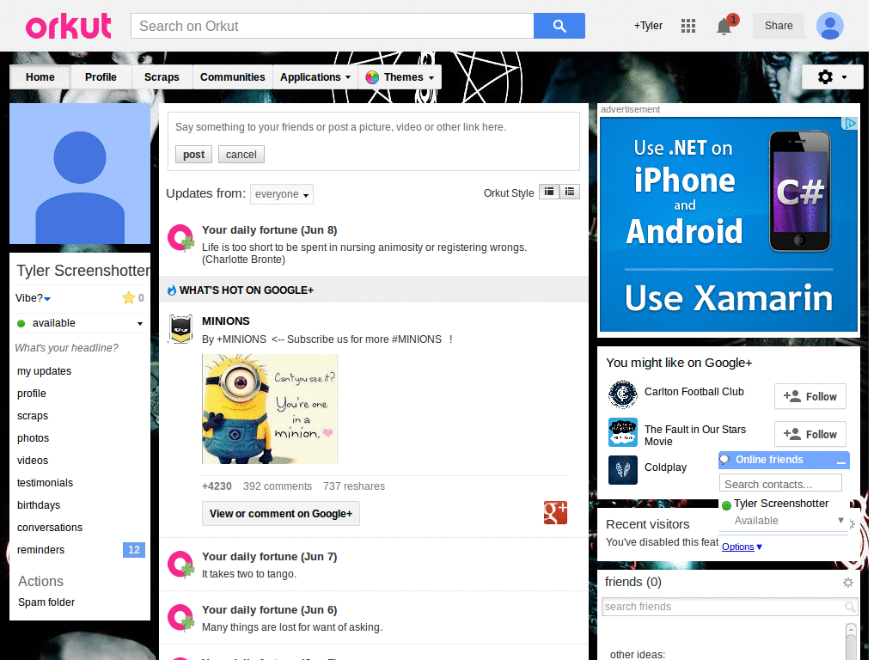Select my updates in the sidebar
The height and width of the screenshot is (660, 880).
pos(45,371)
